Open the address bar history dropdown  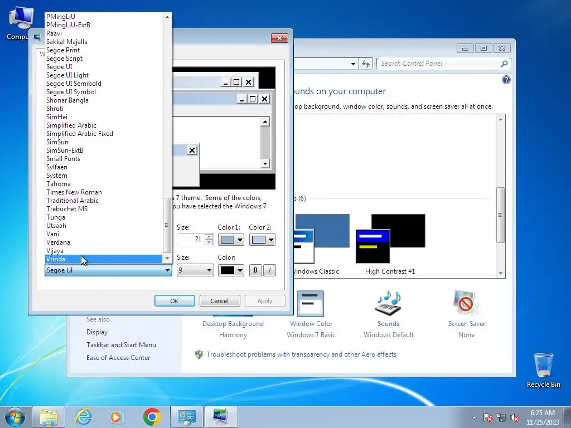tap(353, 64)
